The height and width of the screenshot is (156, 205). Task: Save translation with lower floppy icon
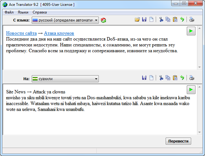(x=144, y=78)
